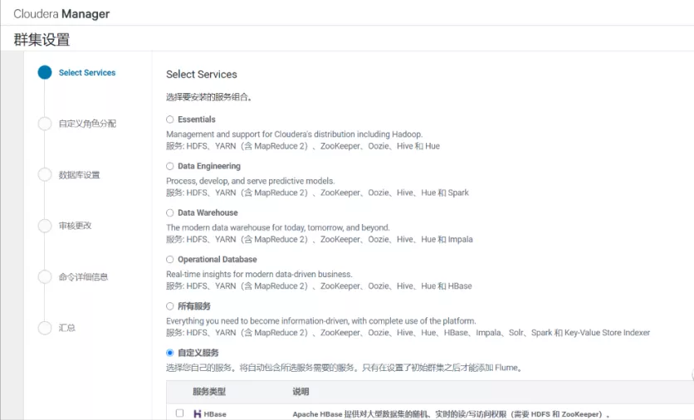Click the Apache HBase description text

point(452,414)
